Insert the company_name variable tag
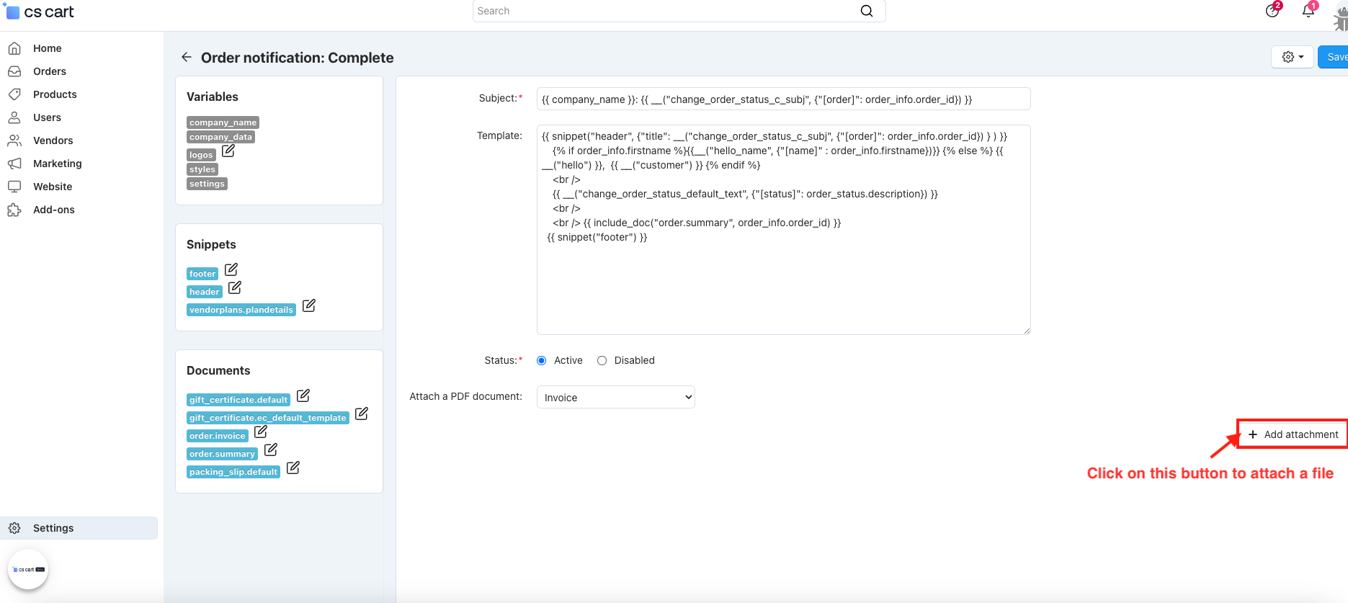This screenshot has height=603, width=1348. pos(223,122)
